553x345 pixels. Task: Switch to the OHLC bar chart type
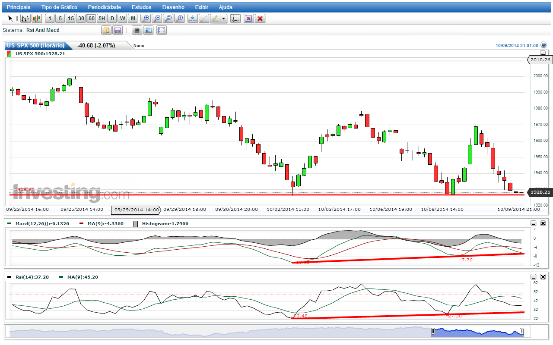click(25, 19)
